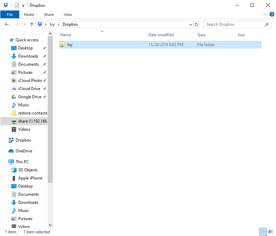Open Customize Quick Access Toolbar dropdown
The image size is (276, 236).
click(23, 5)
